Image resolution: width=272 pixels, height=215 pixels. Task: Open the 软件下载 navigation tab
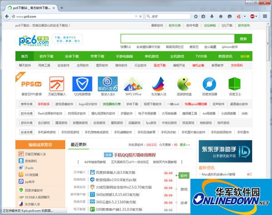point(47,56)
